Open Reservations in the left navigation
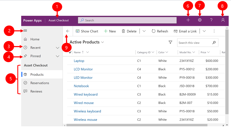The image size is (231, 128). (x=40, y=83)
